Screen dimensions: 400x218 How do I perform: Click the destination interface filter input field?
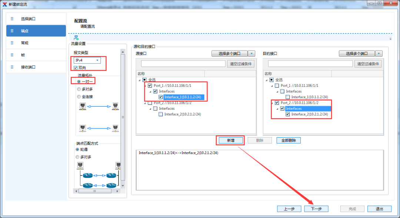click(x=310, y=64)
